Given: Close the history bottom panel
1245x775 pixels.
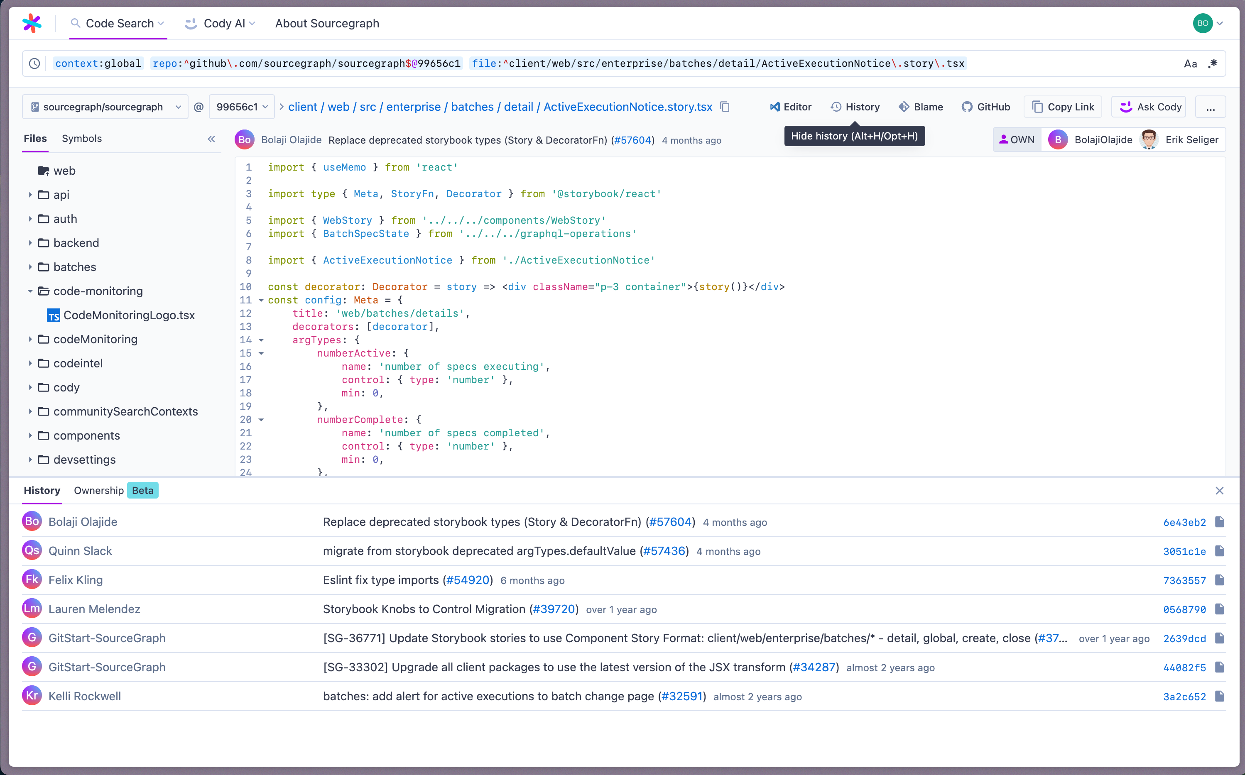Looking at the screenshot, I should (1219, 491).
